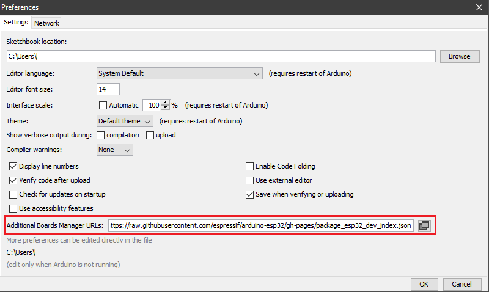Image resolution: width=489 pixels, height=292 pixels.
Task: Open the Compiler warnings dropdown
Action: coord(115,150)
